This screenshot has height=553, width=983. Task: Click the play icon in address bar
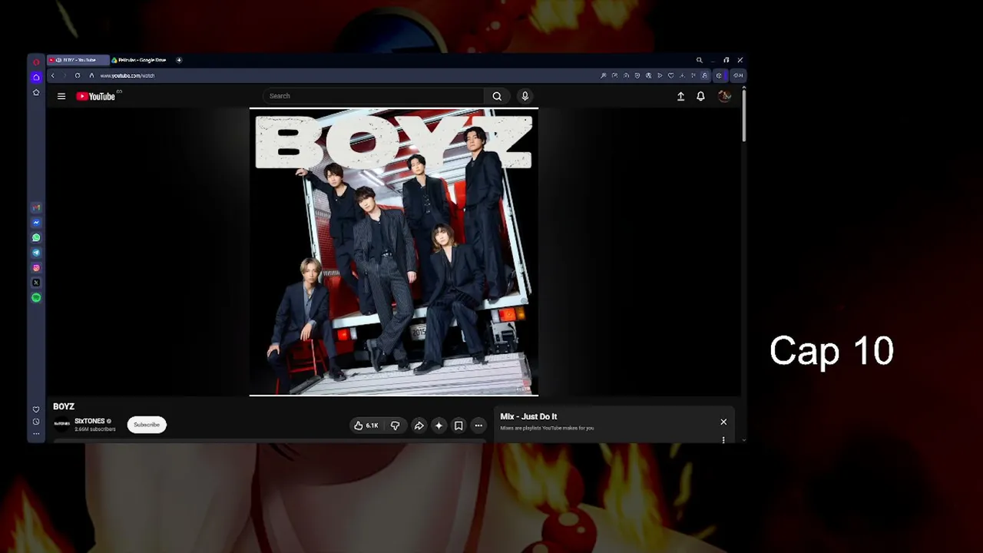660,75
